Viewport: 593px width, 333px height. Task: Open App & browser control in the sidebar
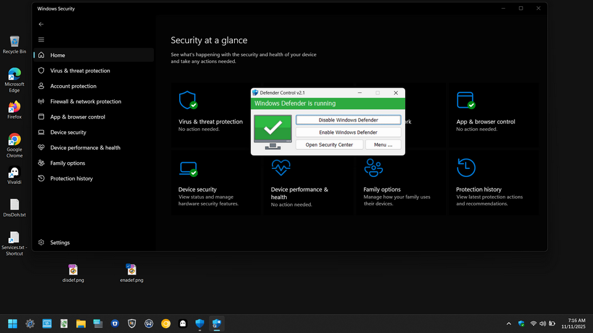point(93,117)
